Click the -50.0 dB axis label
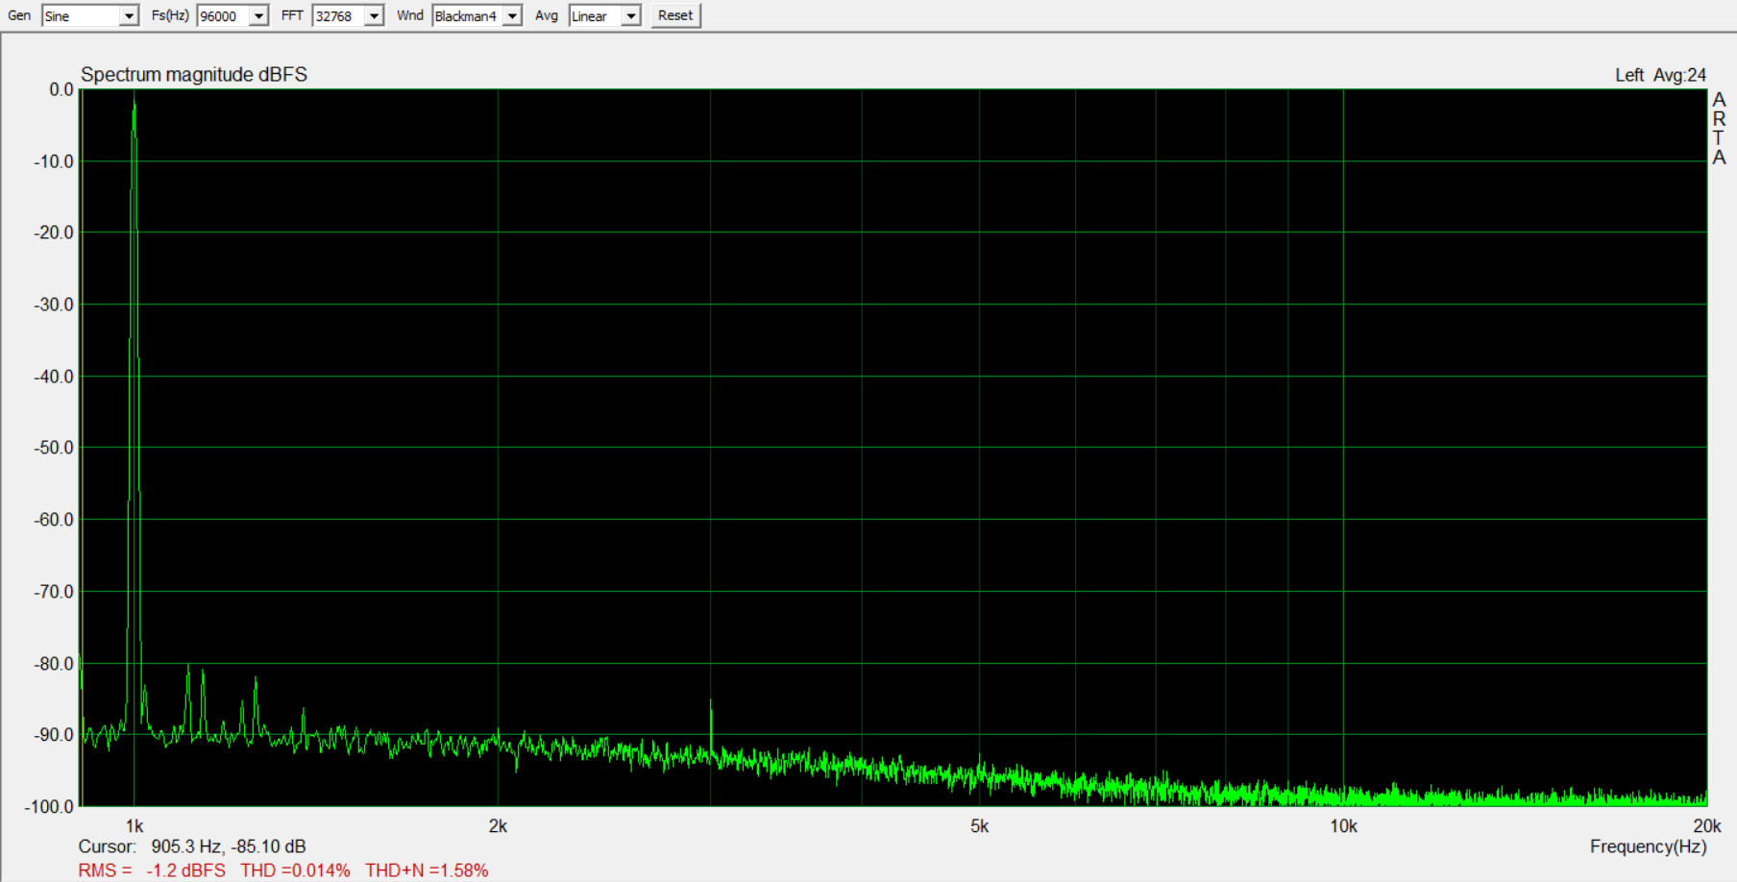The width and height of the screenshot is (1737, 882). point(54,448)
